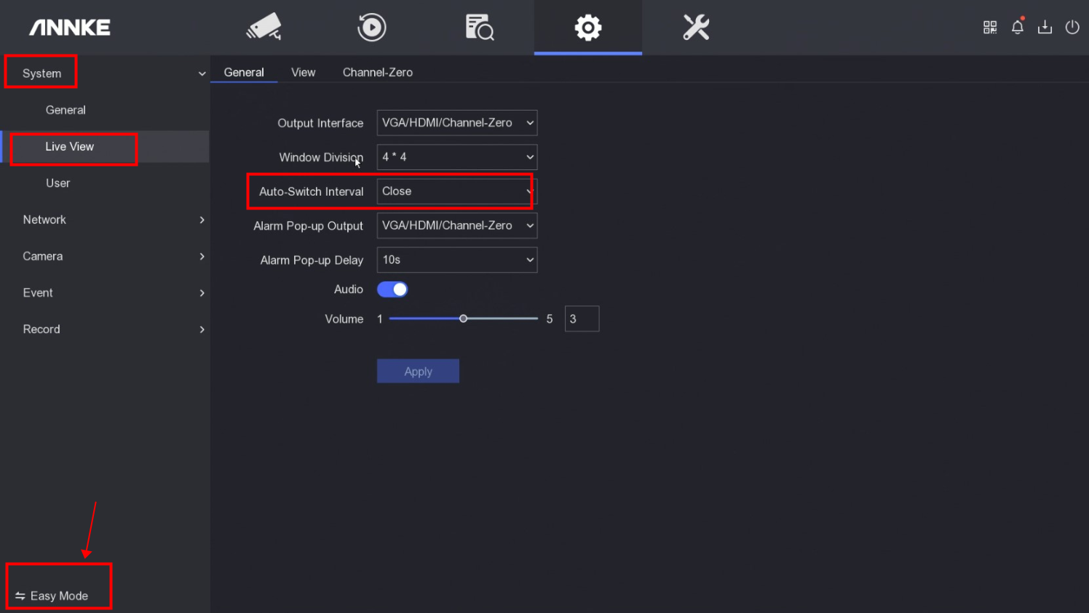Expand the Record menu section

[x=105, y=329]
